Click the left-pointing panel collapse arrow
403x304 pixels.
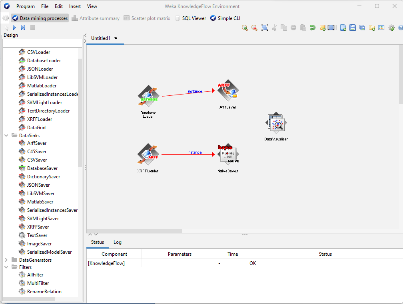tap(85, 36)
